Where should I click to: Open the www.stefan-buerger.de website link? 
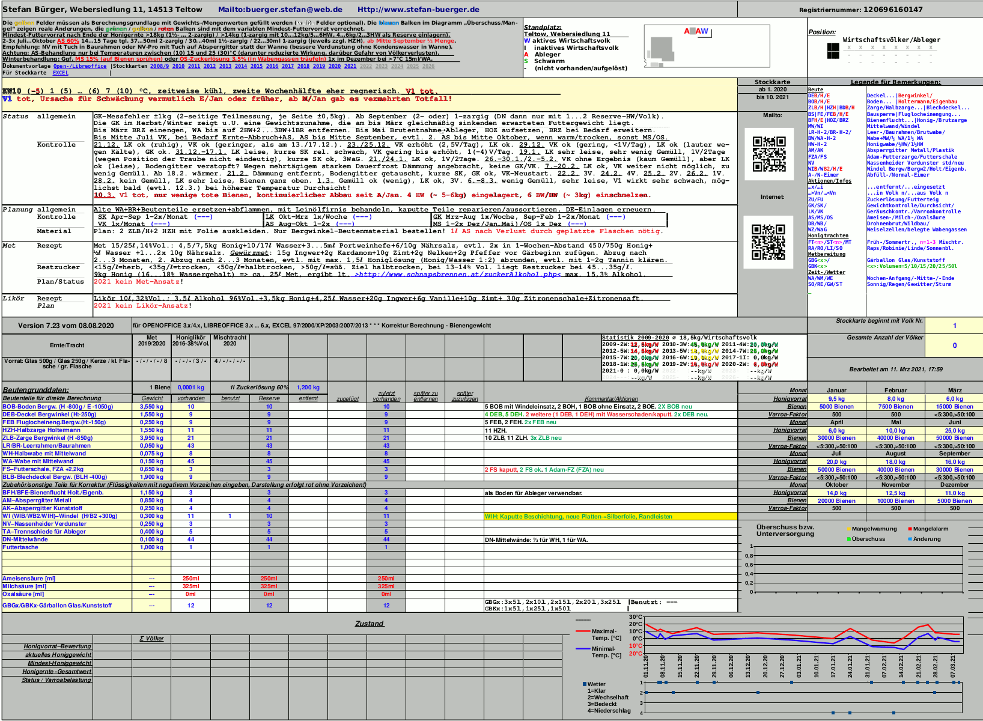pyautogui.click(x=418, y=10)
